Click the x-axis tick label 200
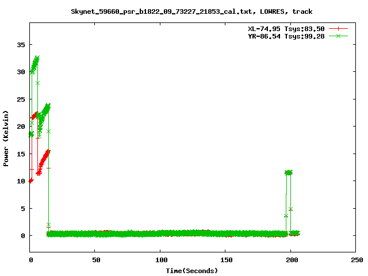Screen dimensions: 368x276 292,260
